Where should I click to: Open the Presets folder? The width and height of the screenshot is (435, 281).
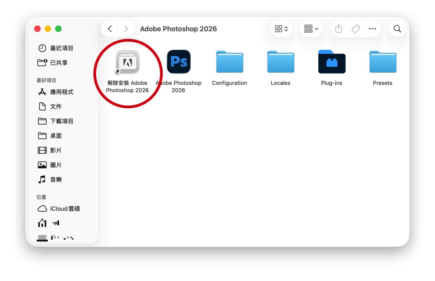383,62
